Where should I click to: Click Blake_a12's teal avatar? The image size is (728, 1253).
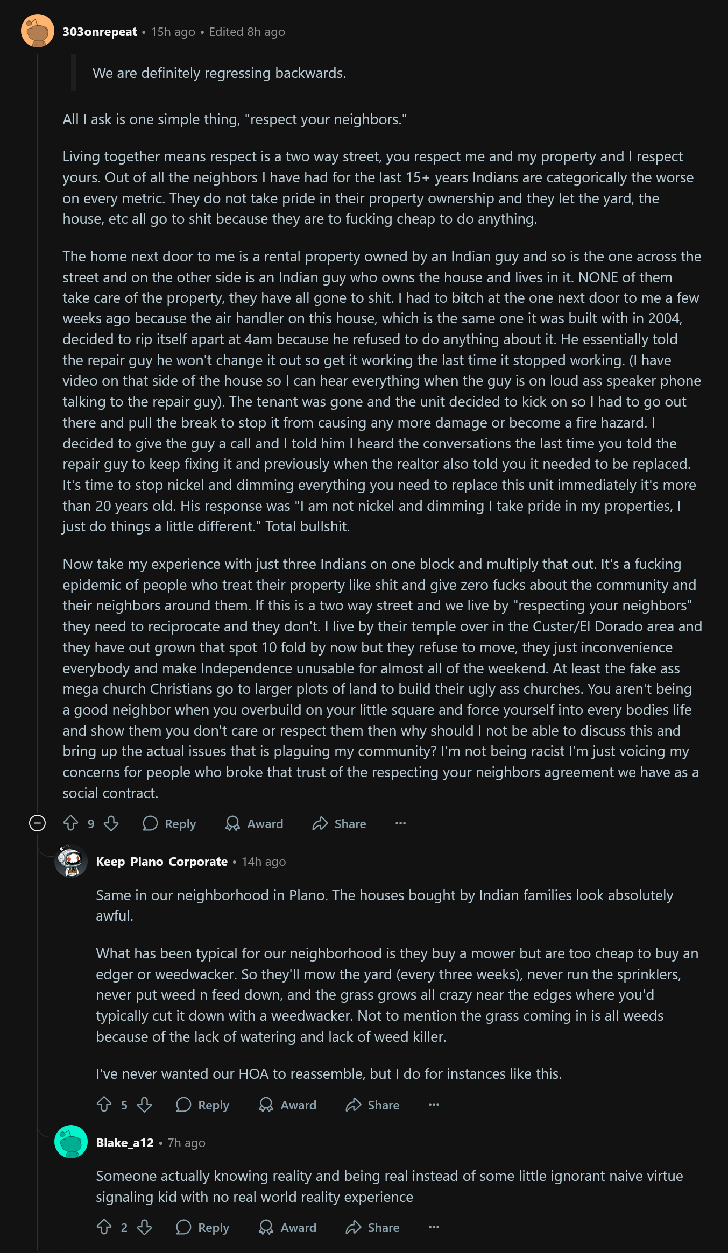coord(71,1142)
